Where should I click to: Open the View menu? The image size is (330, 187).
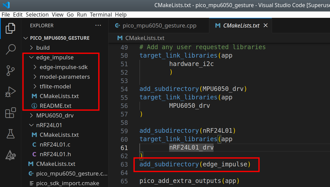(57, 15)
